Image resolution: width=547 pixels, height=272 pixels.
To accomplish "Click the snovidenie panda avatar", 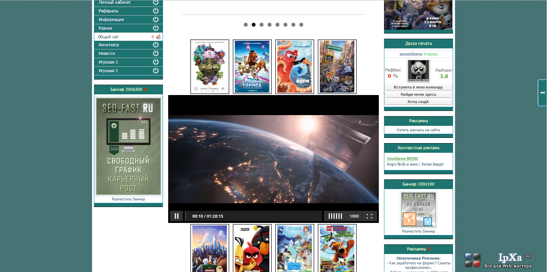I will pyautogui.click(x=418, y=71).
